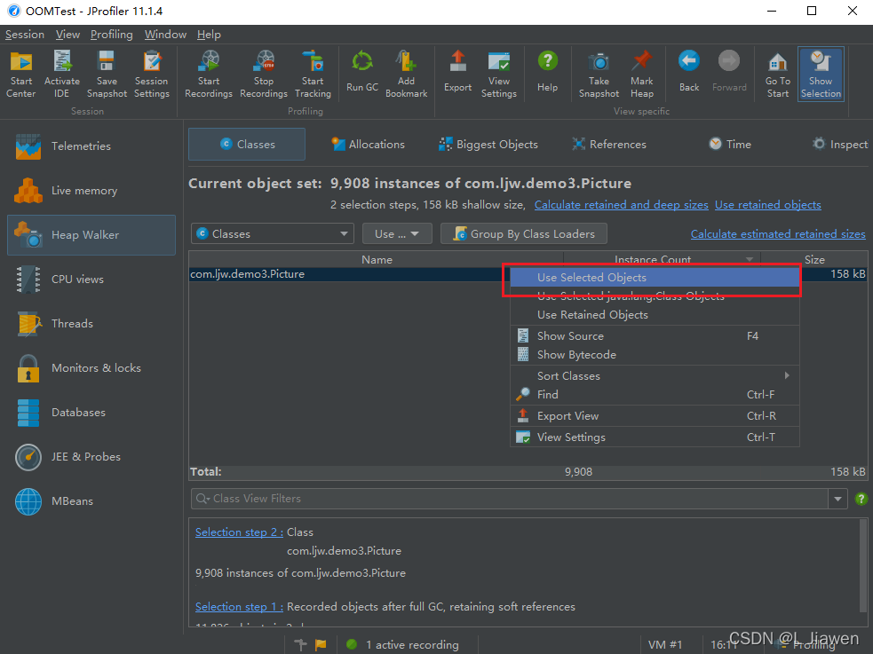The image size is (873, 654).
Task: Switch to the Time view tab
Action: (x=730, y=144)
